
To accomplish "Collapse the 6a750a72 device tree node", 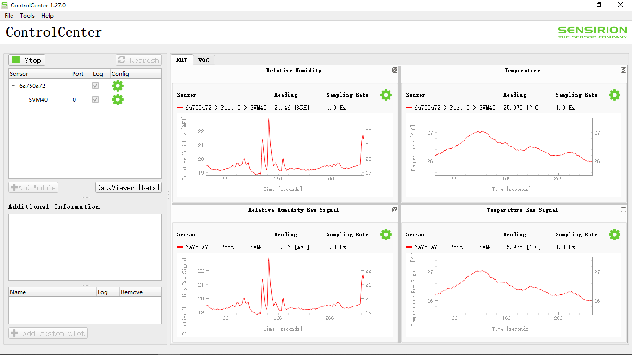I will click(x=13, y=86).
